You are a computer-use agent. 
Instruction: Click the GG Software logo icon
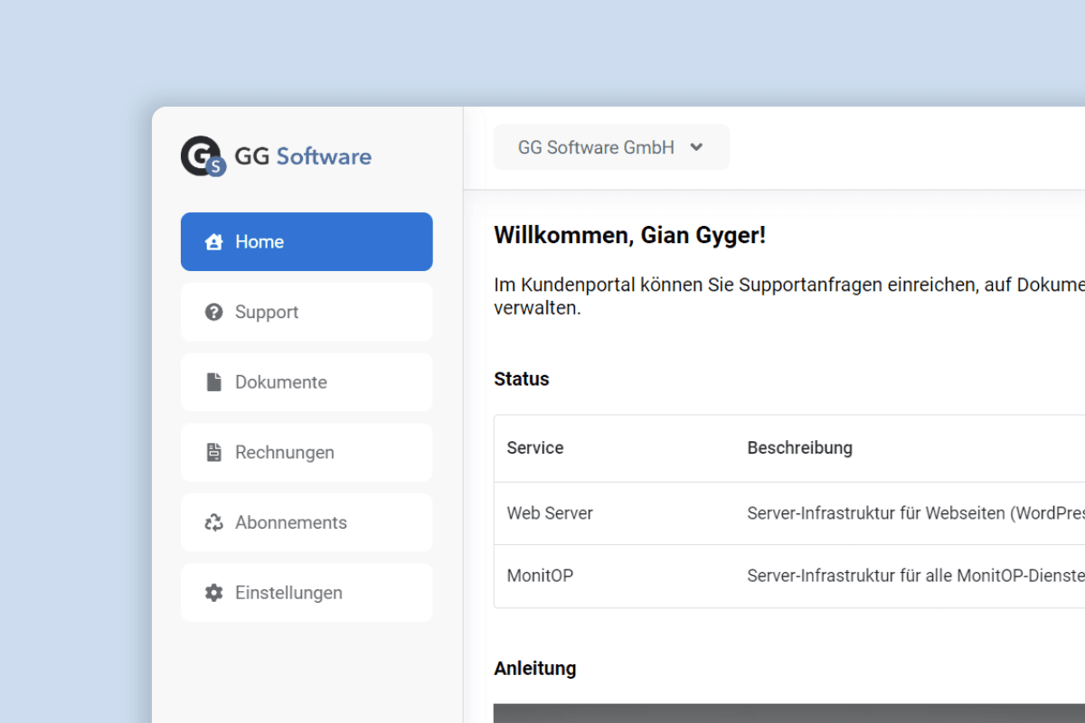click(x=203, y=156)
